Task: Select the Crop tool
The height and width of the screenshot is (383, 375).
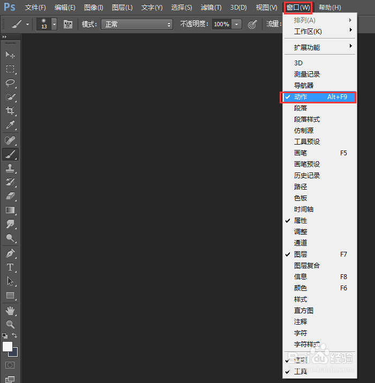Action: (x=10, y=111)
